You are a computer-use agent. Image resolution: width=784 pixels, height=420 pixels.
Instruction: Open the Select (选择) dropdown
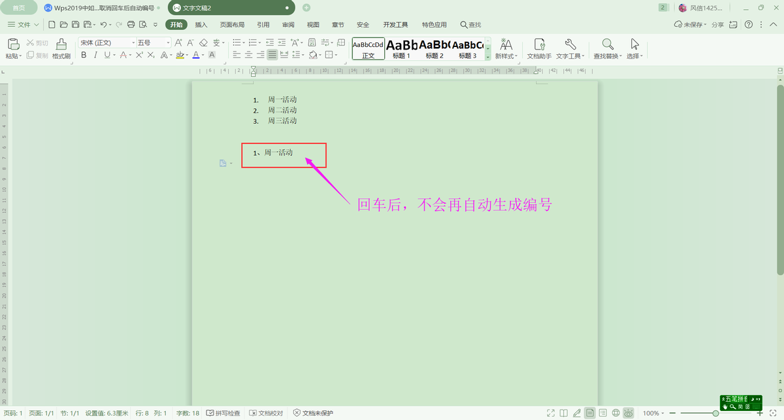pos(634,56)
